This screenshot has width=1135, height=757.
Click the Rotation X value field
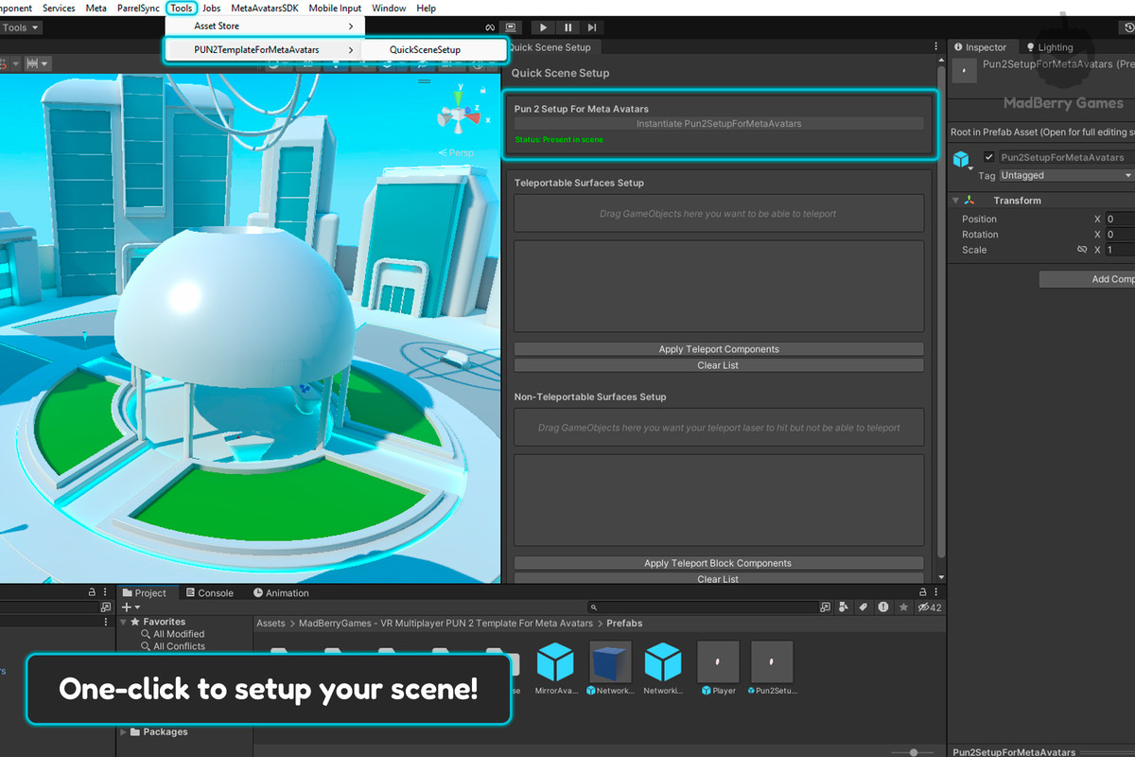(1121, 235)
